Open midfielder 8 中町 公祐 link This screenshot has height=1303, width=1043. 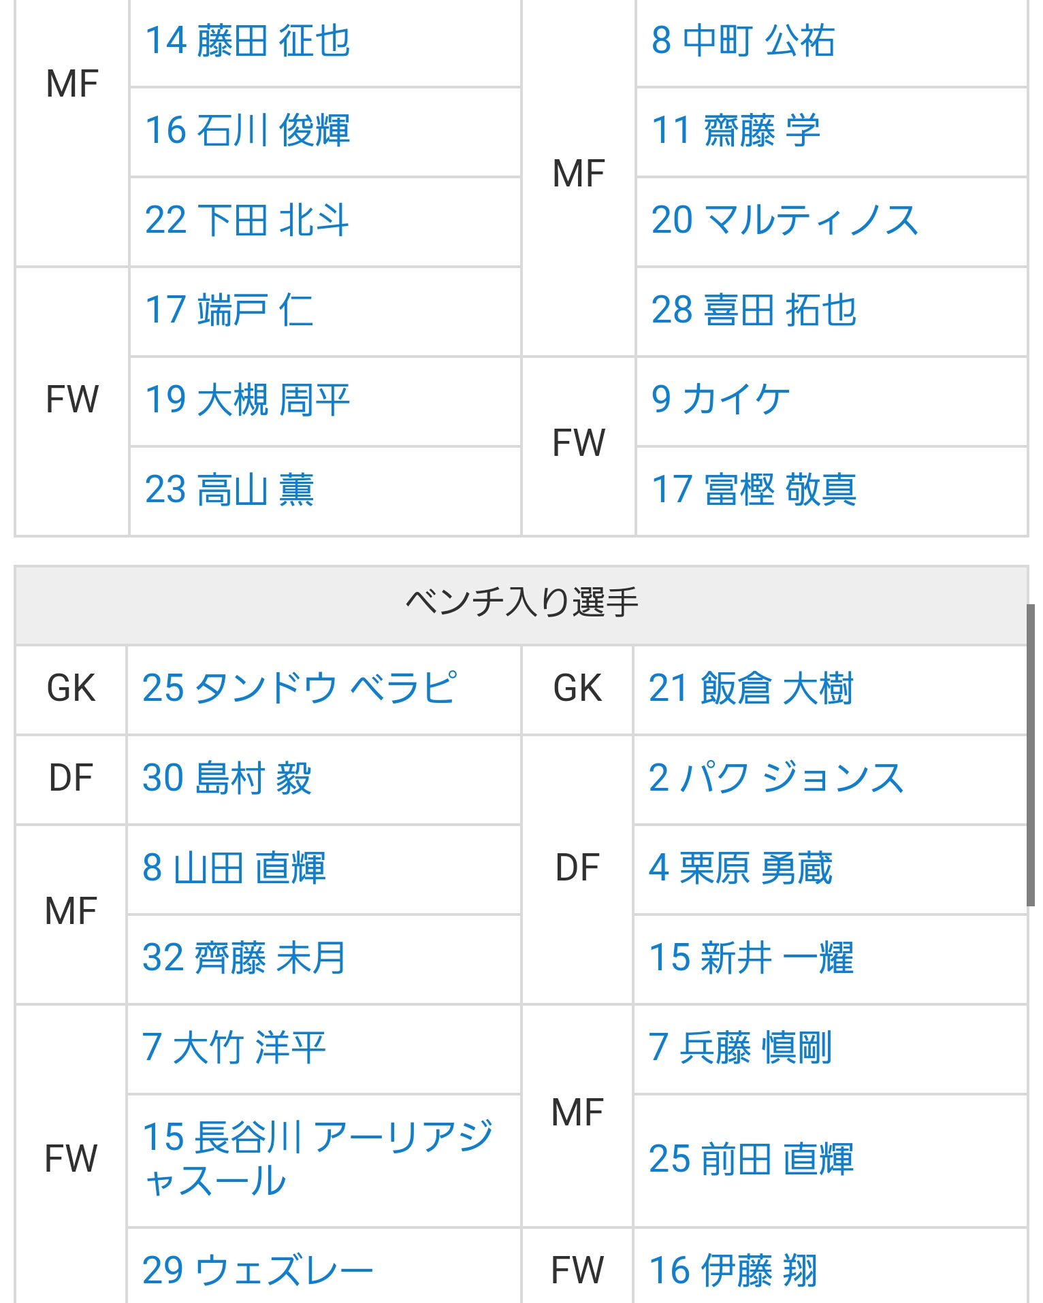pos(743,41)
